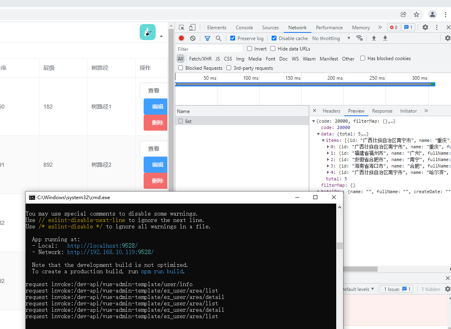This screenshot has height=329, width=451.
Task: Close the request details pane
Action: point(315,111)
